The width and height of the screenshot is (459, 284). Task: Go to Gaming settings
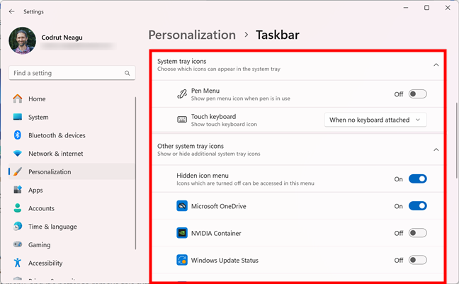point(72,244)
